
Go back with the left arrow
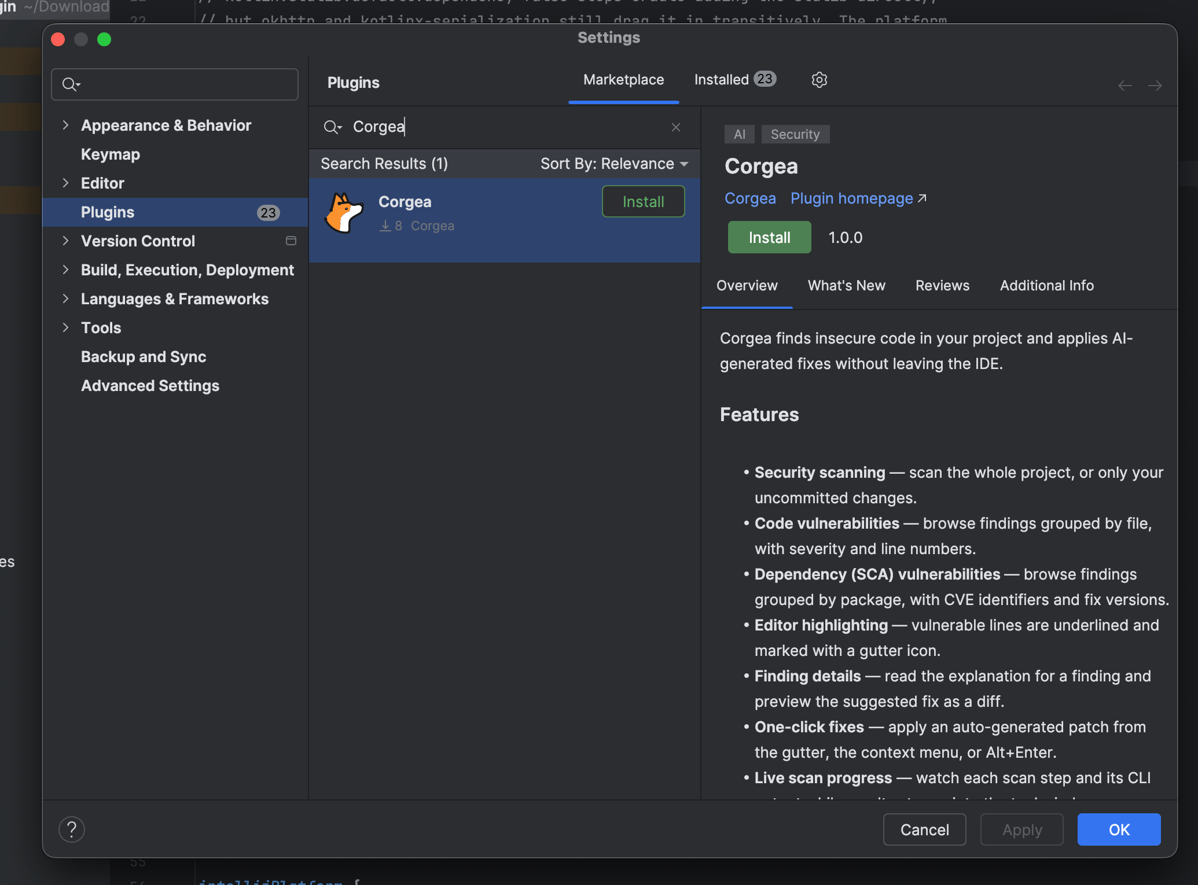click(x=1125, y=86)
